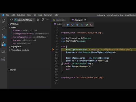Open the Debug Console icon
The image size is (136, 102).
pos(42,20)
